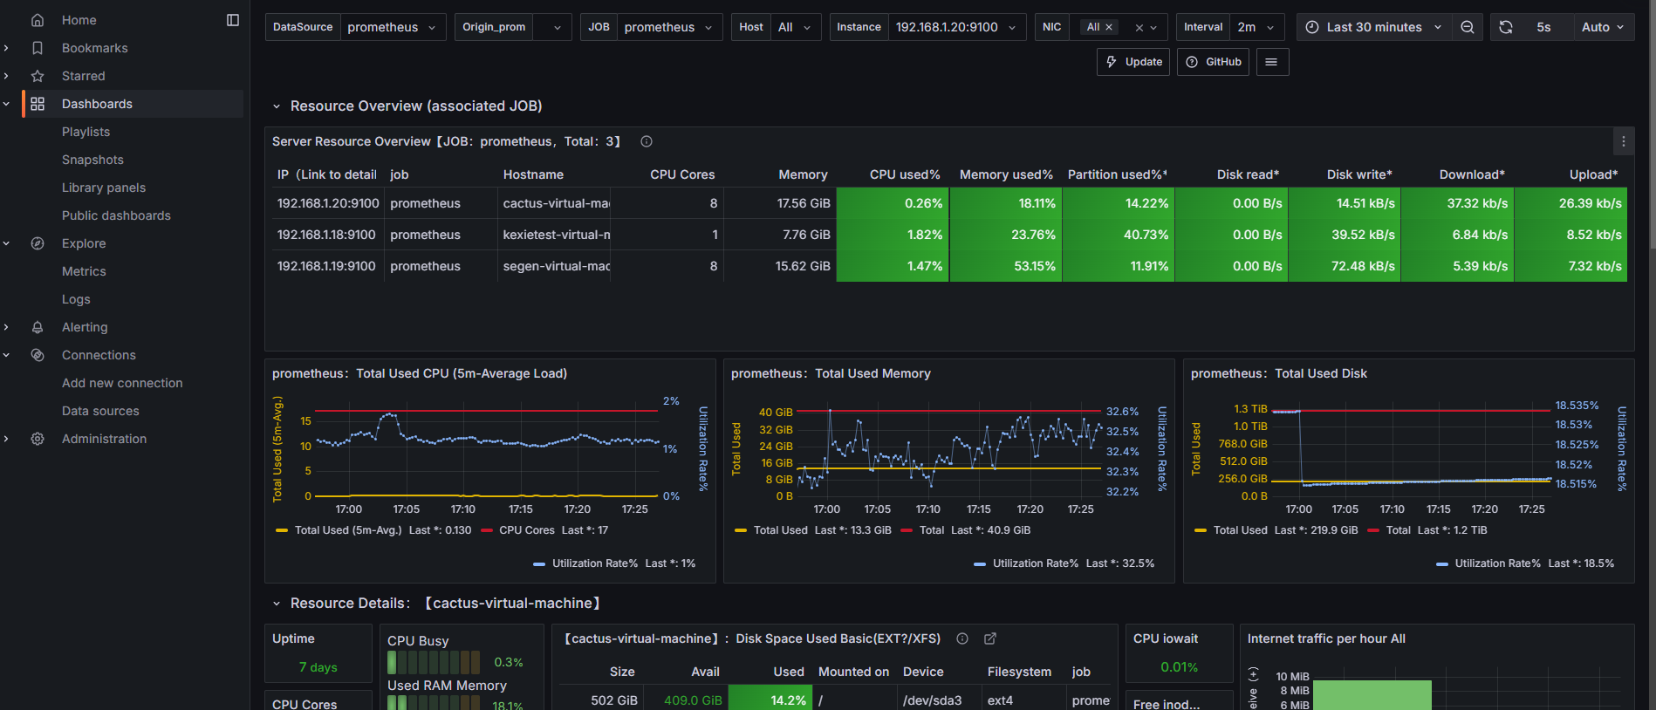This screenshot has width=1656, height=710.
Task: Toggle memory Total Used legend series
Action: [781, 530]
